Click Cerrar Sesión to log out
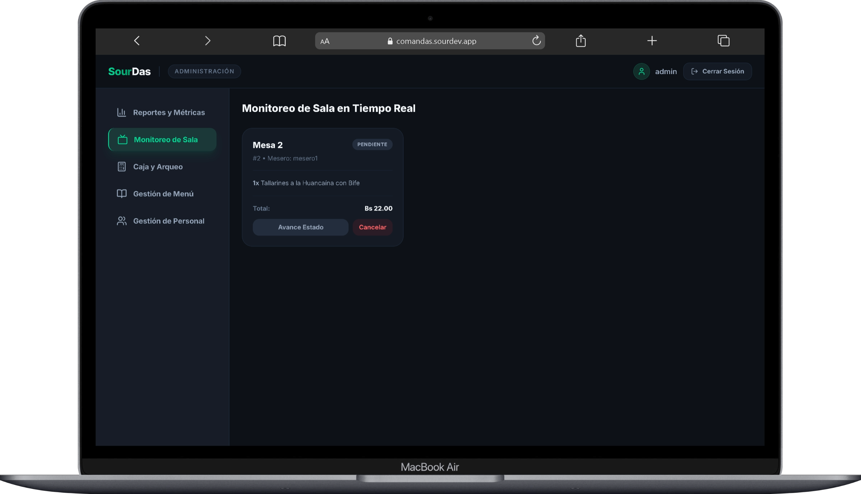The height and width of the screenshot is (494, 861). coord(717,71)
